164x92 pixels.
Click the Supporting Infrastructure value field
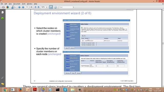pyautogui.click(x=121, y=66)
